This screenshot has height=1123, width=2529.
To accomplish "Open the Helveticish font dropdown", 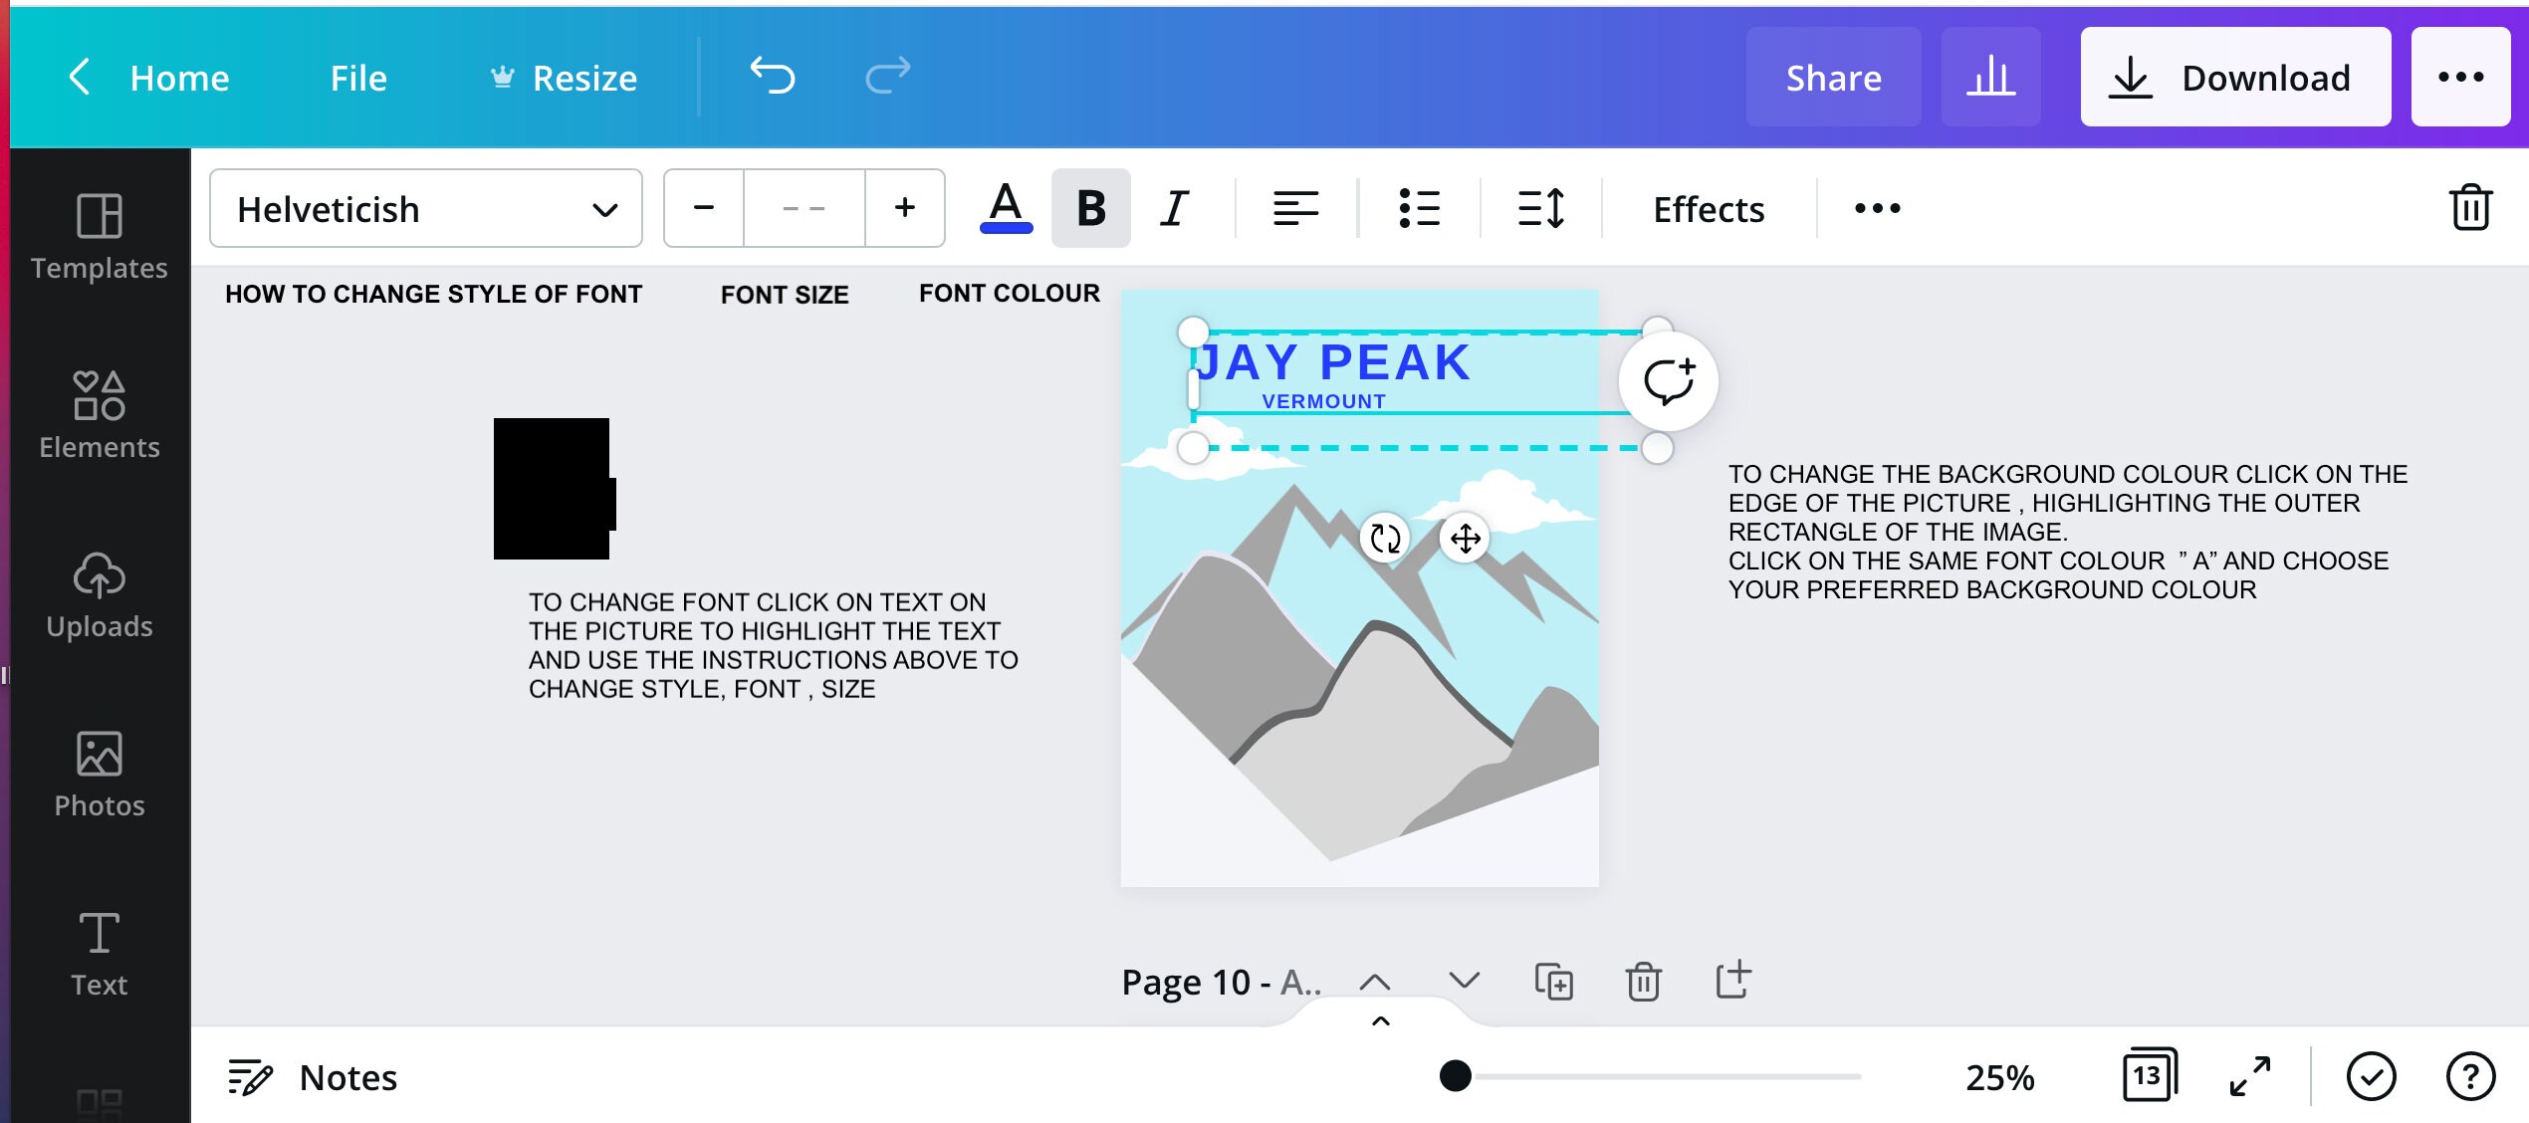I will click(425, 208).
